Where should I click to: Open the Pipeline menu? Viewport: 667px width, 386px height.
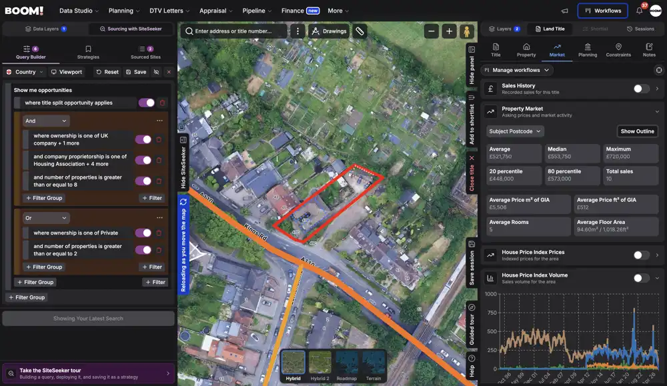[257, 11]
